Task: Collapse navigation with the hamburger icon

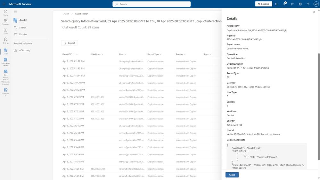Action: tap(15, 12)
